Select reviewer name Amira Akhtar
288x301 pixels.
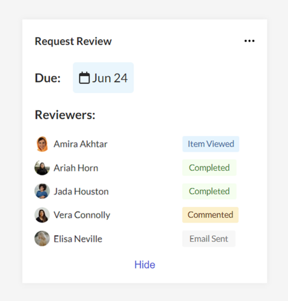81,144
